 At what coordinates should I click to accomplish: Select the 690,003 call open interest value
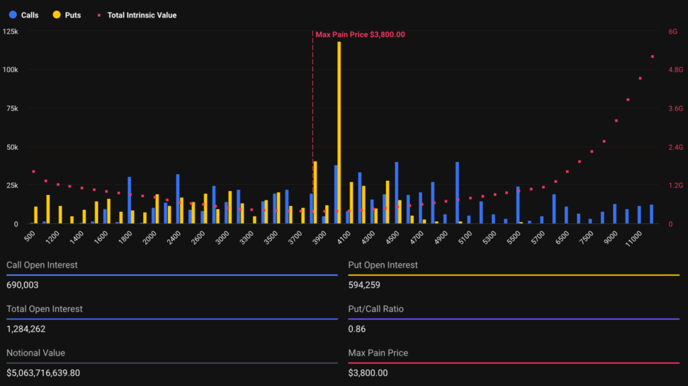click(22, 285)
